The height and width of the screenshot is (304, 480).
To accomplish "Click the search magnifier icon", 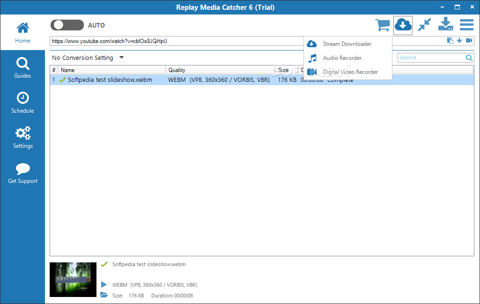I will (x=469, y=58).
